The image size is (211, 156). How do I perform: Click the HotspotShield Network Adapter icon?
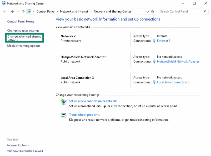[x=155, y=61]
